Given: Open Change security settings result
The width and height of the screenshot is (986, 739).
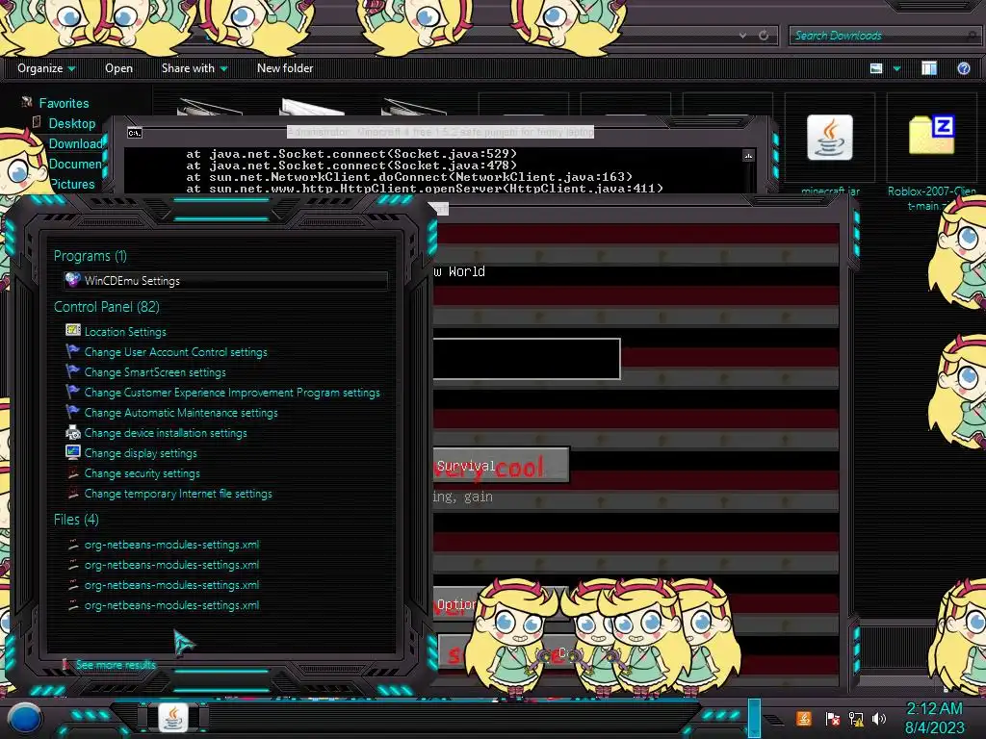Looking at the screenshot, I should tap(143, 473).
